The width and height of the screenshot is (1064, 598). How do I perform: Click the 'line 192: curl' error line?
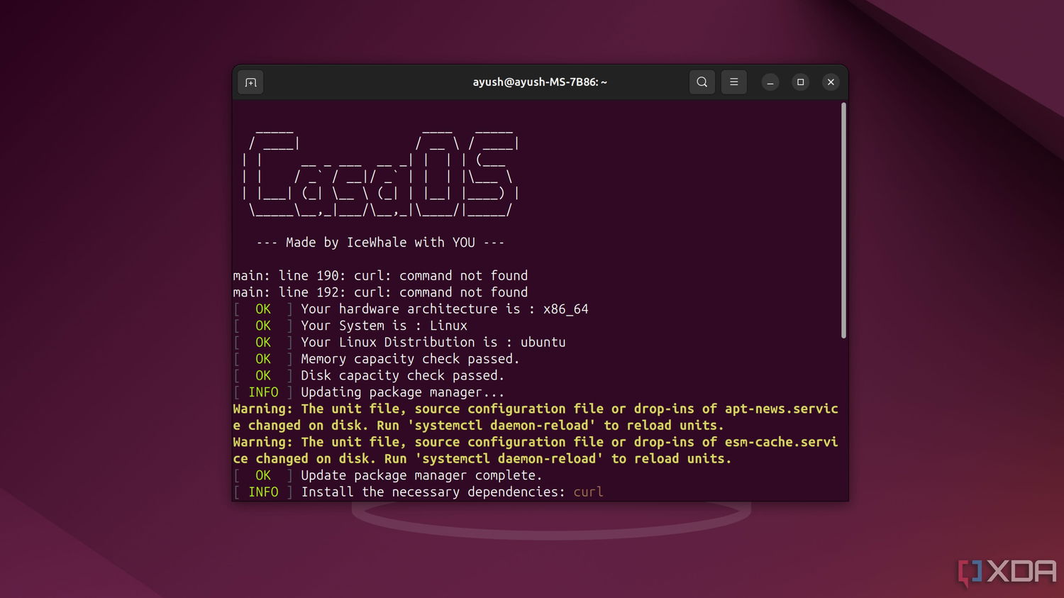[x=380, y=292]
